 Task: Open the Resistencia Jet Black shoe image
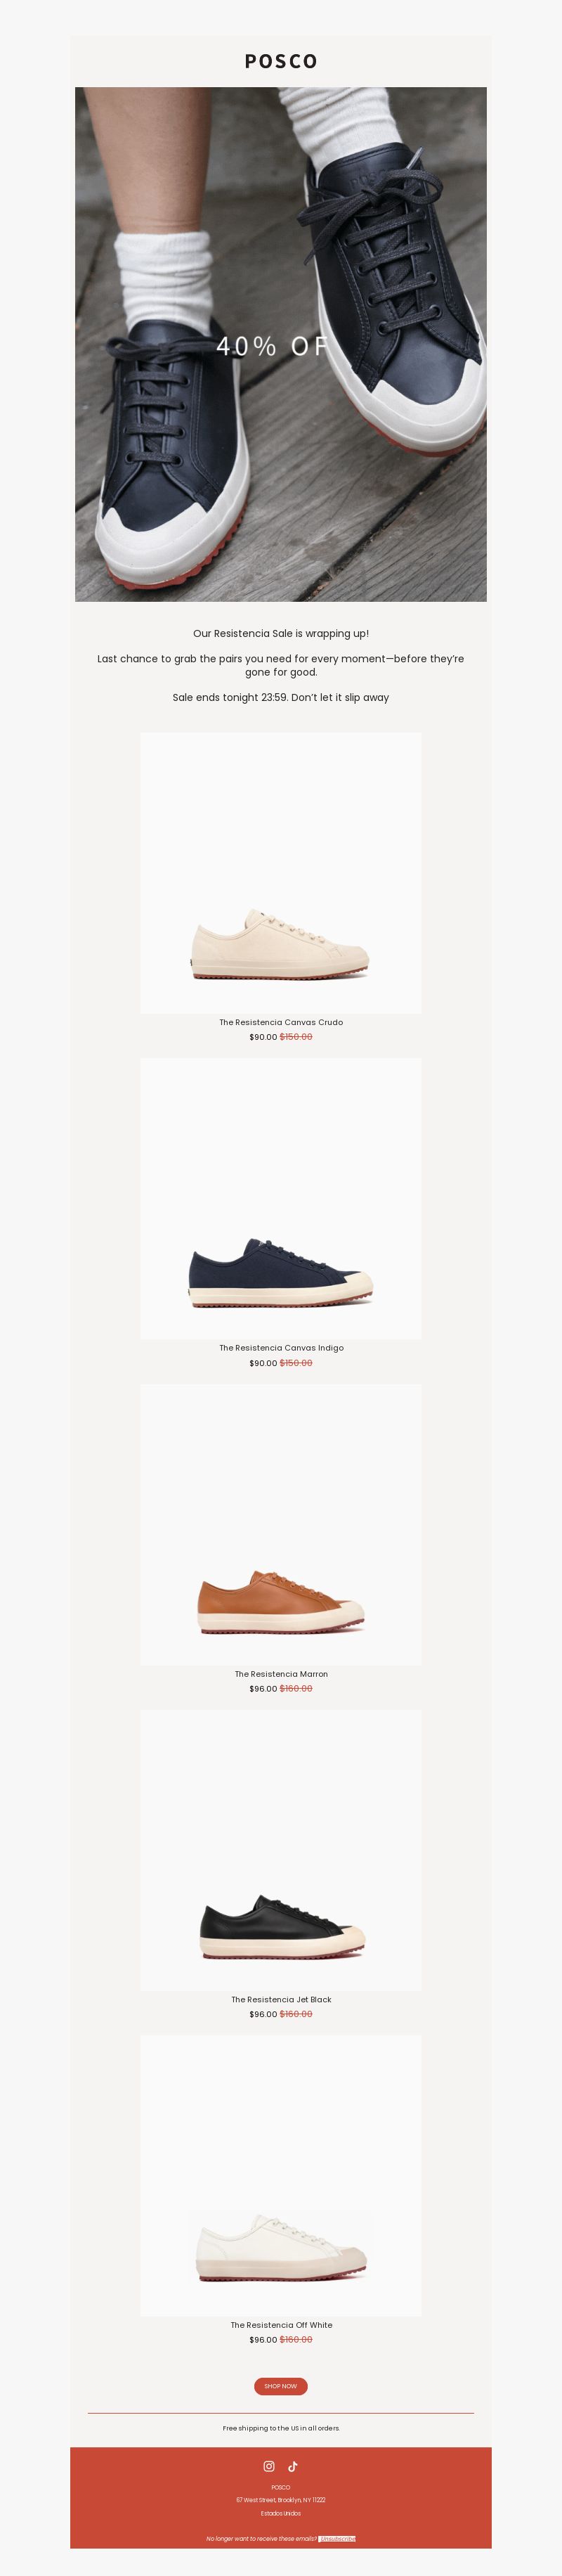coord(281,1851)
